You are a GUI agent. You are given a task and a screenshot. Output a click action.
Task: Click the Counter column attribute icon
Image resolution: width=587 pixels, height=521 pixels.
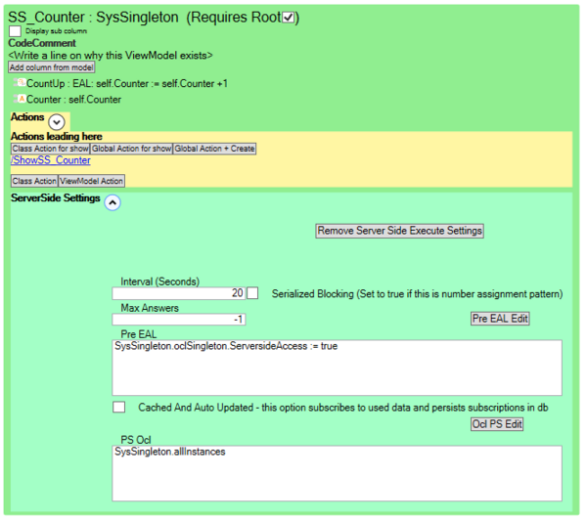[21, 99]
